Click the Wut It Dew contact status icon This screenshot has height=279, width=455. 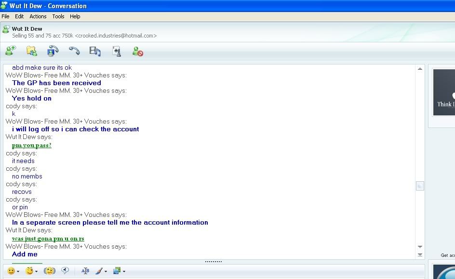tap(6, 29)
